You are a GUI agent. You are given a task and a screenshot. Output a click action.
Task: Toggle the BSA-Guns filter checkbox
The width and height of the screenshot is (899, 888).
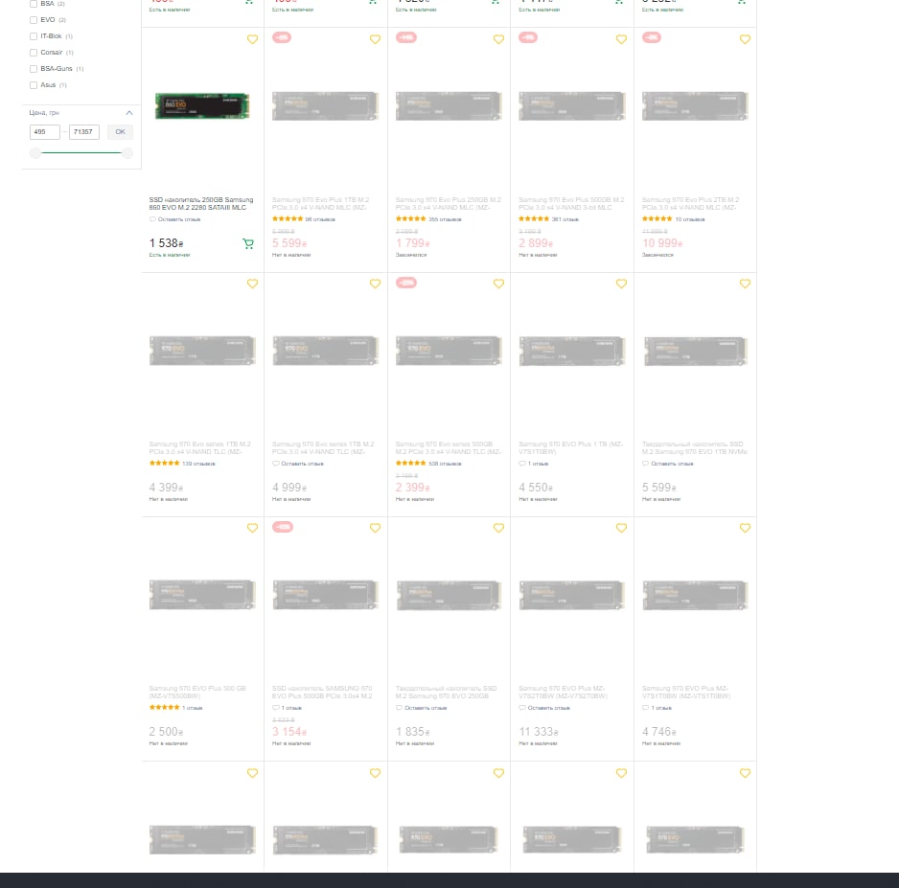coord(34,69)
